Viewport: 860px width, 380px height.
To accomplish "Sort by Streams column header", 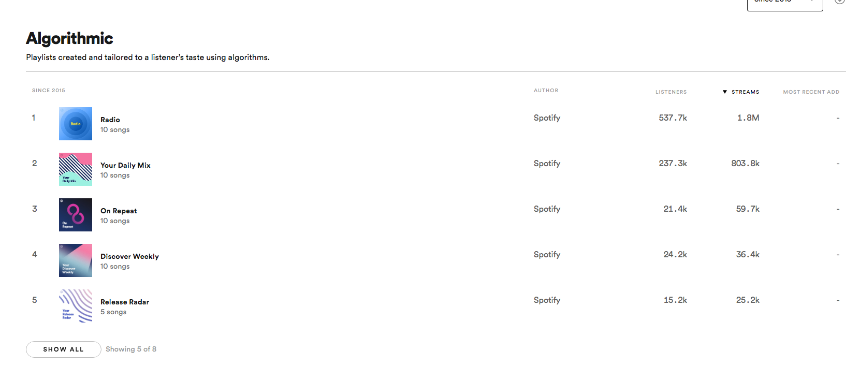I will [745, 92].
